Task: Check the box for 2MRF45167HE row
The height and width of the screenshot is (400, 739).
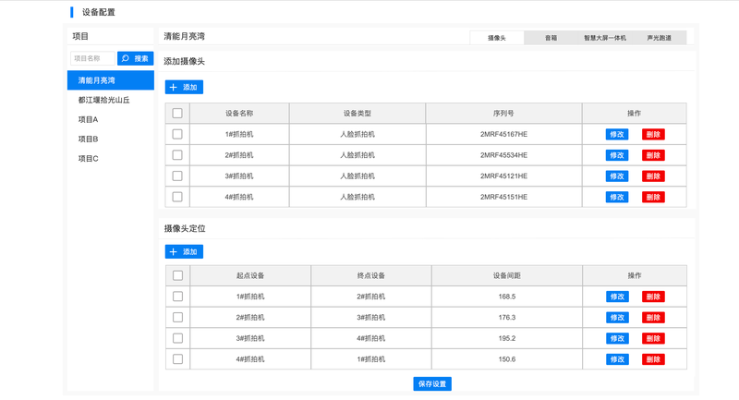Action: coord(177,134)
